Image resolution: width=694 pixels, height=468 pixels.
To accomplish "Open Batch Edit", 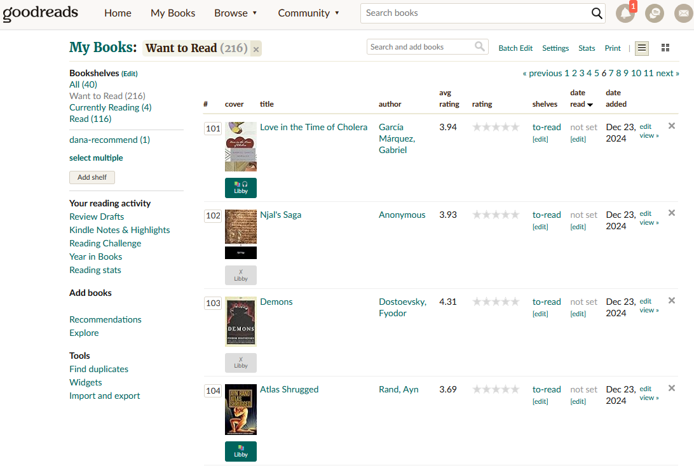I will tap(515, 48).
